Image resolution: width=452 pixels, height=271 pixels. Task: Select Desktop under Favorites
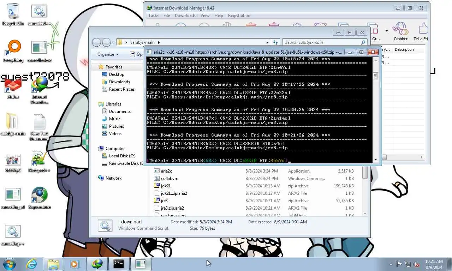pyautogui.click(x=117, y=74)
